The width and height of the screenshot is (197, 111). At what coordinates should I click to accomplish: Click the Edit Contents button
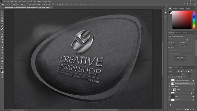coord(180,57)
